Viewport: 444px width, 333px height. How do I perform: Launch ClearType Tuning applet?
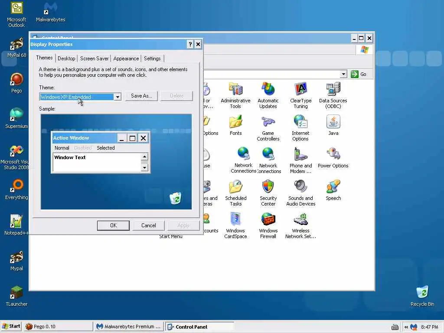pyautogui.click(x=300, y=95)
